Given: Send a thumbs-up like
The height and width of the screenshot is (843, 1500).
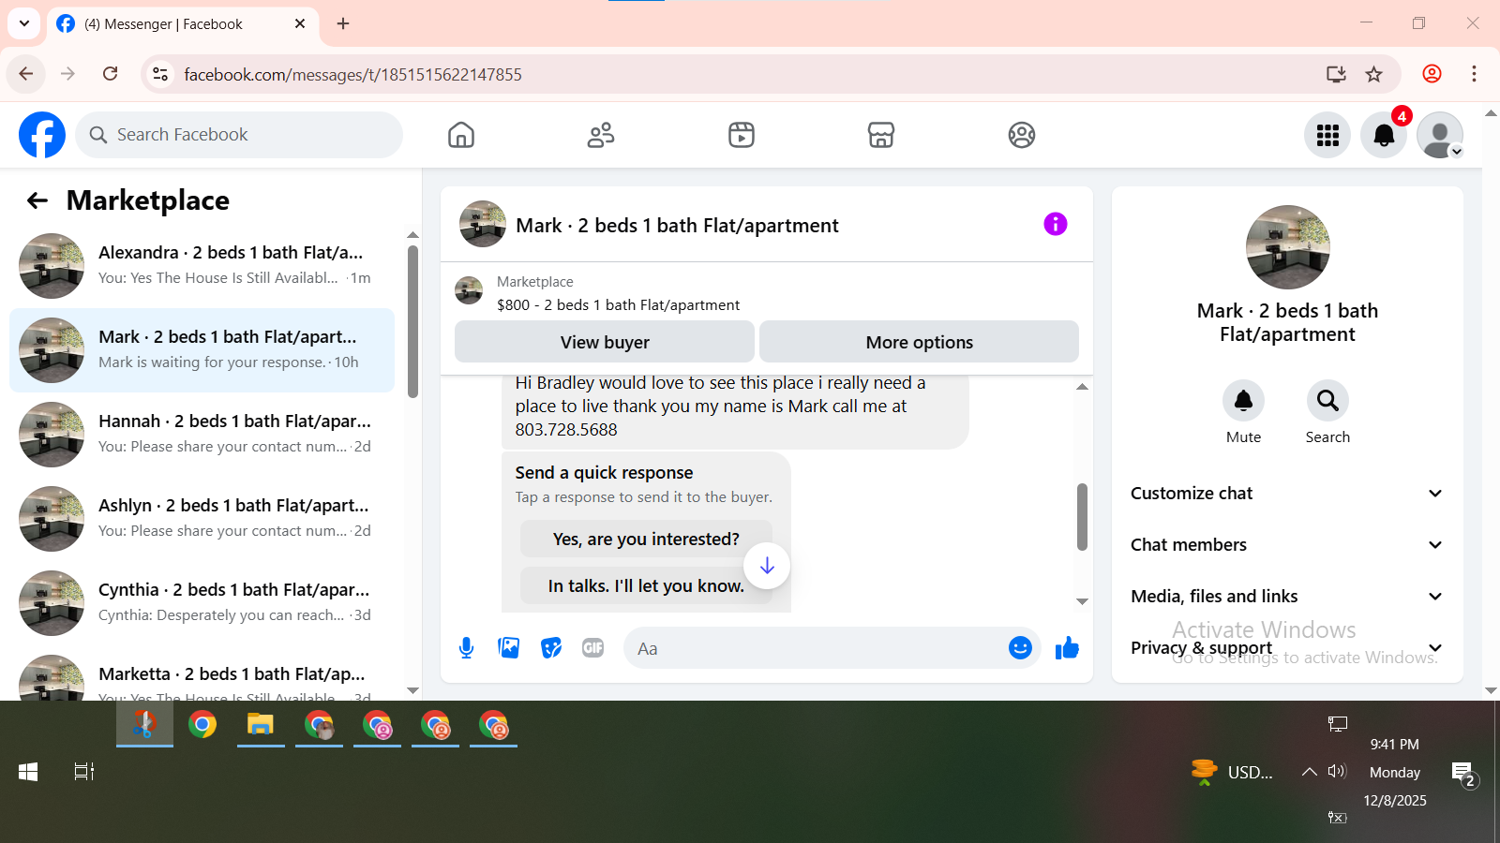Looking at the screenshot, I should tap(1067, 647).
